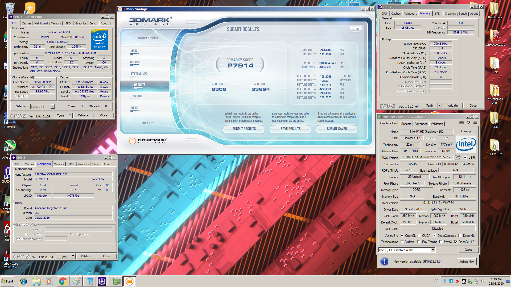Click the Lookup button in GPU-Z
Viewport: 511px width, 287px height.
point(466,131)
